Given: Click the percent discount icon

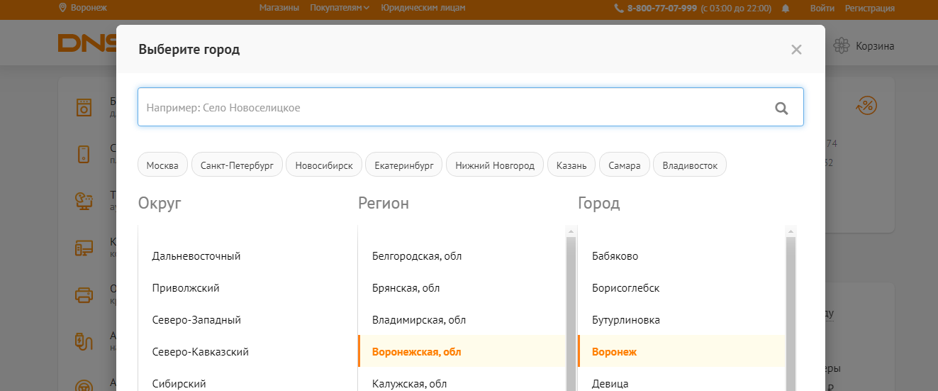Looking at the screenshot, I should (866, 106).
